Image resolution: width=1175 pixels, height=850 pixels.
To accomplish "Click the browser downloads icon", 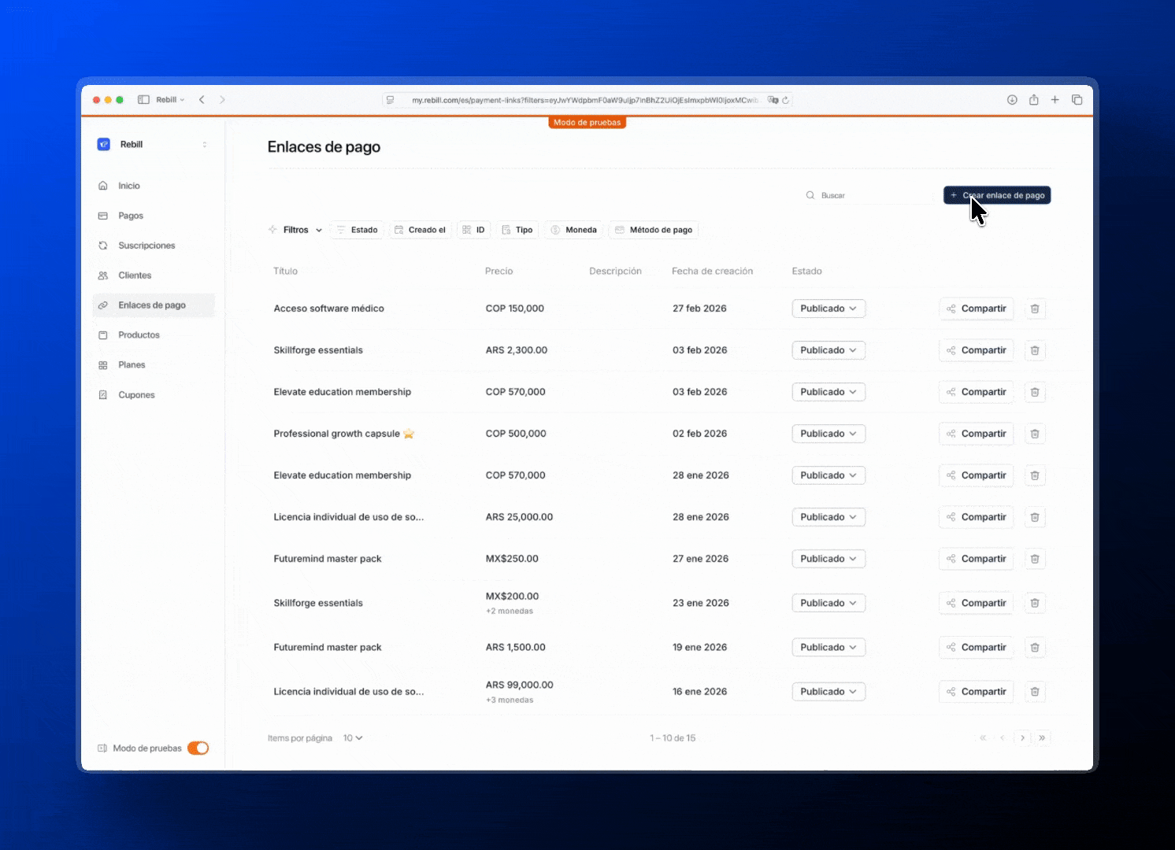I will point(1012,100).
